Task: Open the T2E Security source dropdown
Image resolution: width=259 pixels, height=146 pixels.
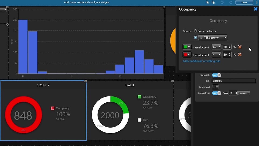Action: (x=213, y=38)
